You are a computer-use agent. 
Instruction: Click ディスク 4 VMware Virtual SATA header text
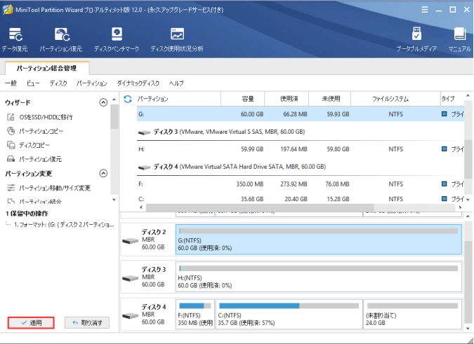(239, 167)
